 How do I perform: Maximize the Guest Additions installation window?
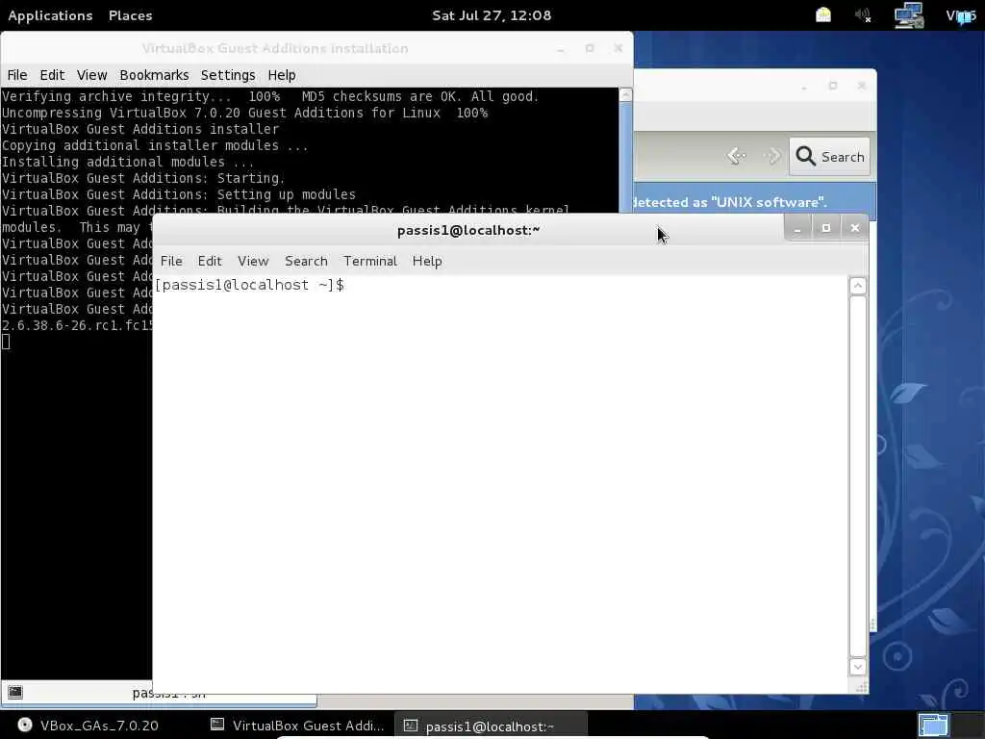pyautogui.click(x=590, y=48)
